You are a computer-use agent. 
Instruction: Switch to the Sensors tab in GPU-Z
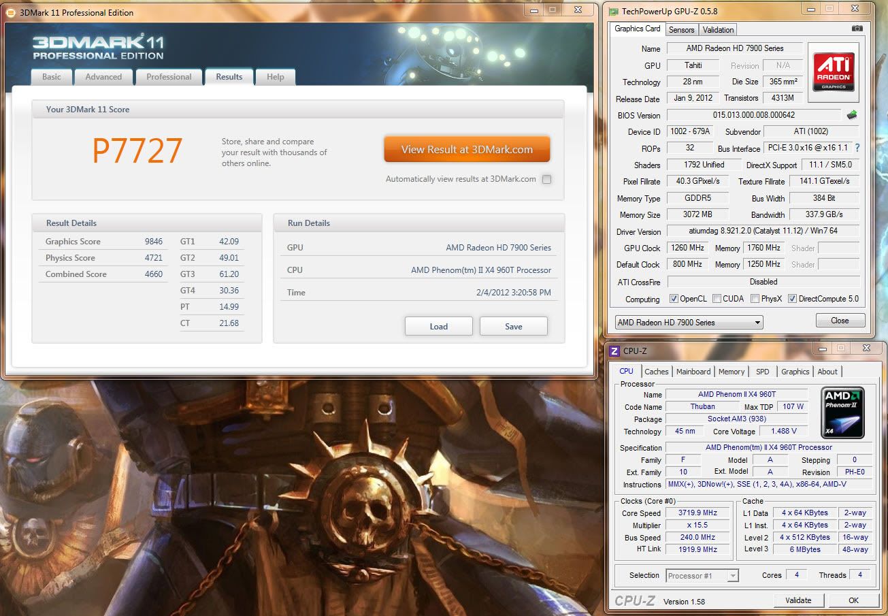[x=681, y=30]
